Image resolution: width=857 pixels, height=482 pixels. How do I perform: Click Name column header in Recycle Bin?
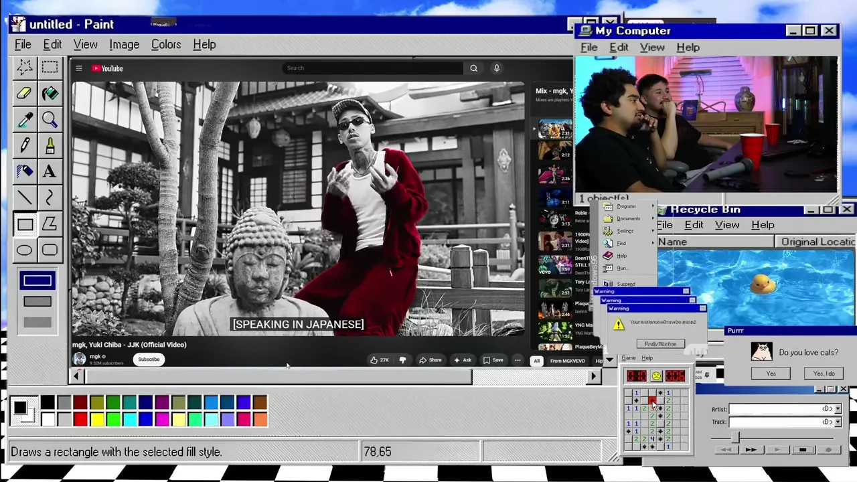pyautogui.click(x=716, y=242)
